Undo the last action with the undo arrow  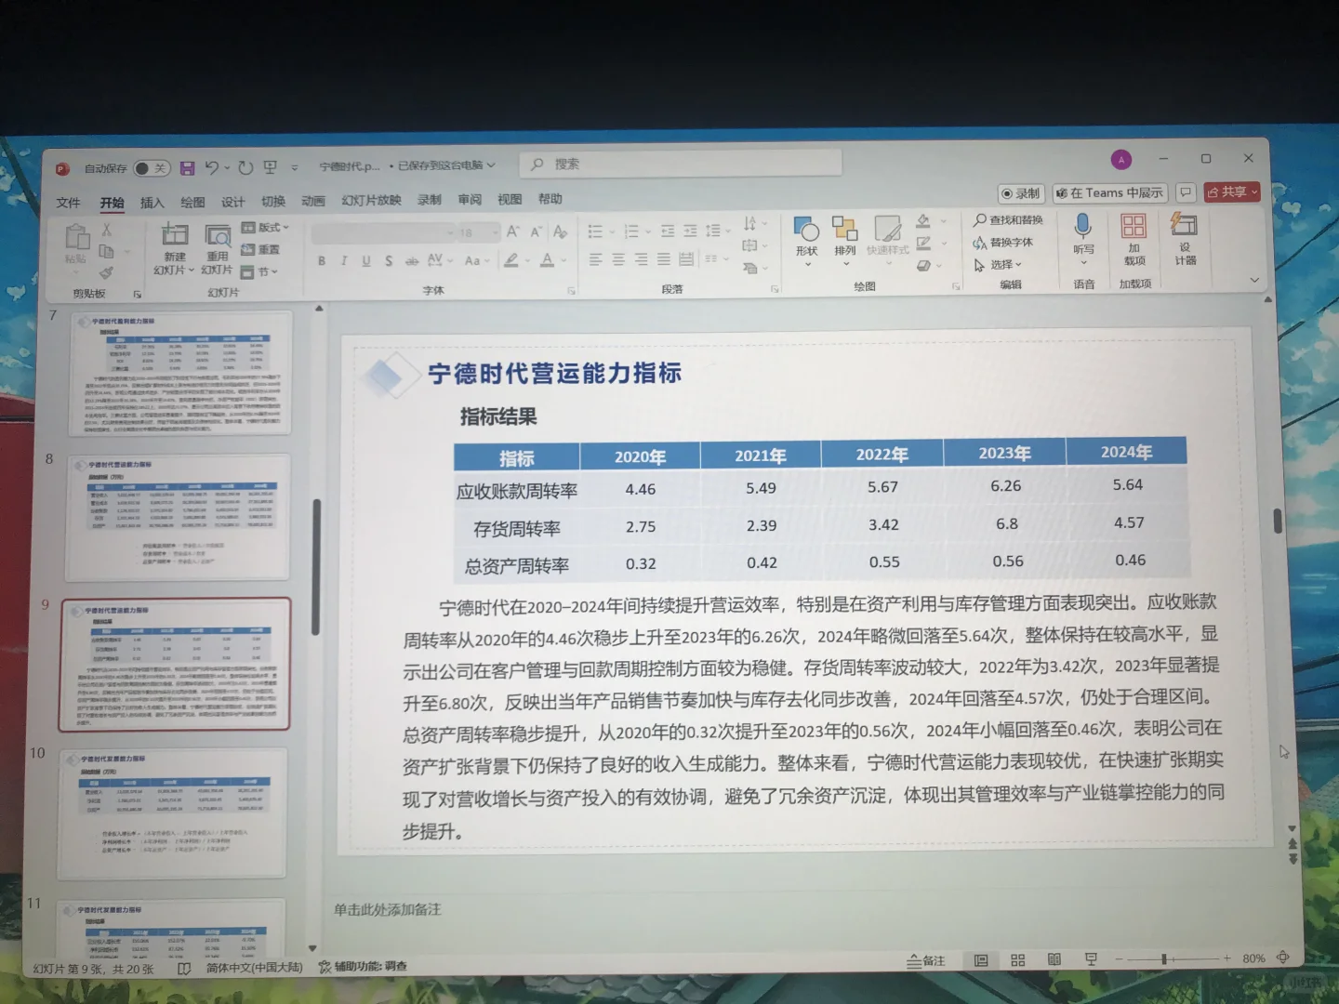coord(212,167)
